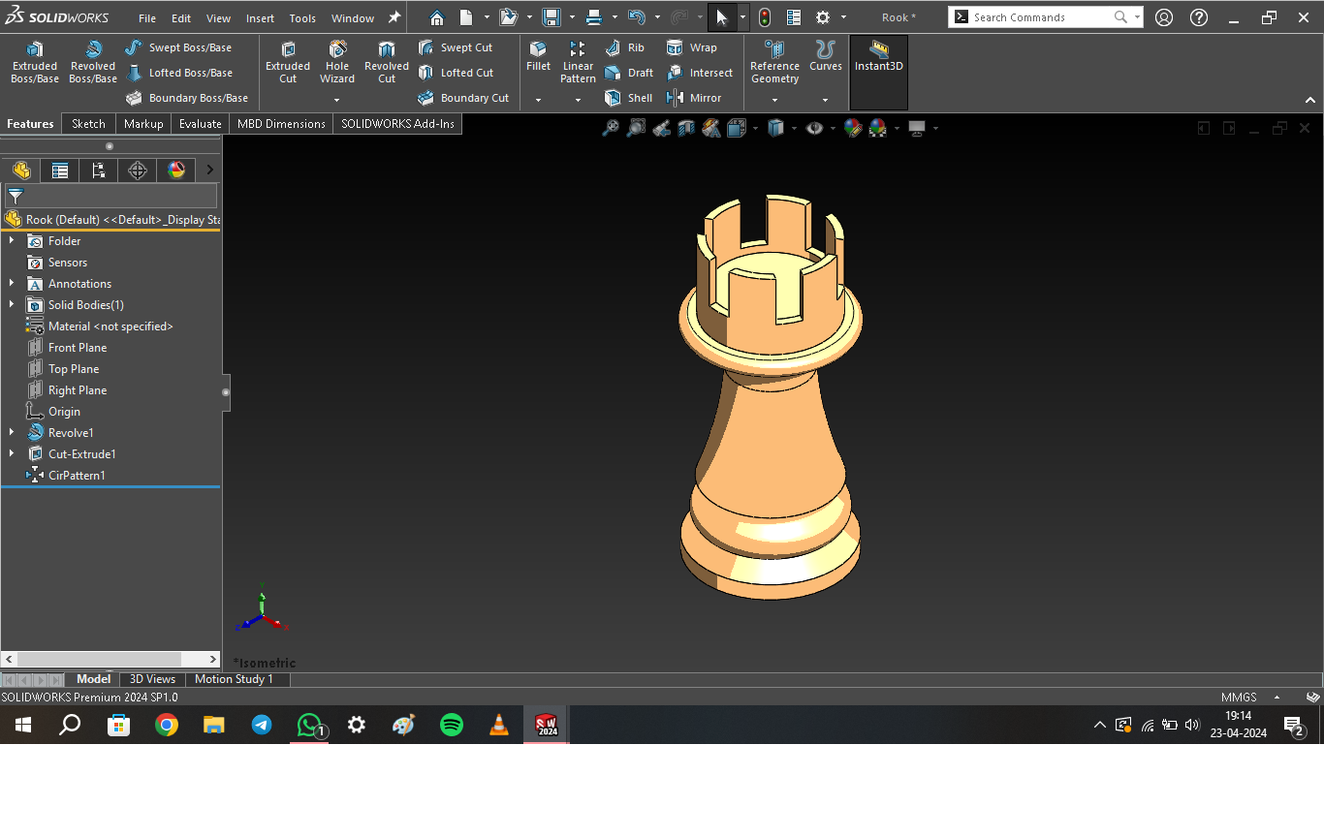Viewport: 1324px width, 838px height.
Task: Open the DisplayManager tab icon
Action: point(176,171)
